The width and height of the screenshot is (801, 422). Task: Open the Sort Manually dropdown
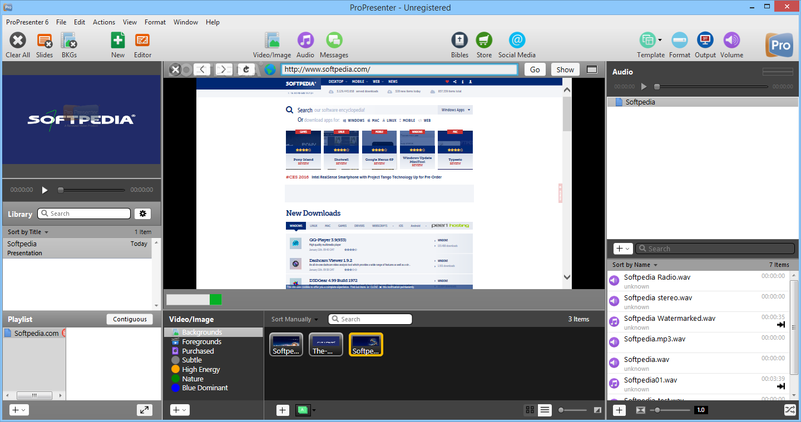tap(295, 319)
